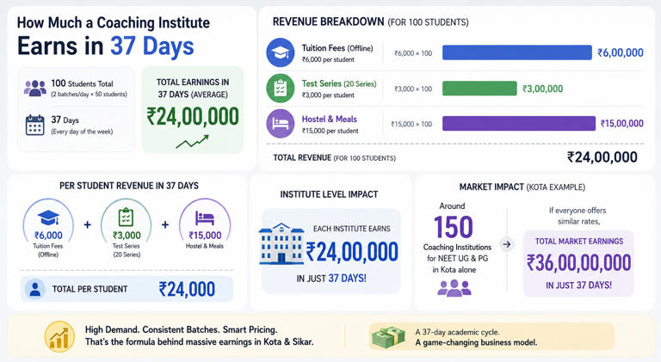Click the "₹15,000 × 100" calculation
Screen dimensions: 661x362
pyautogui.click(x=411, y=124)
